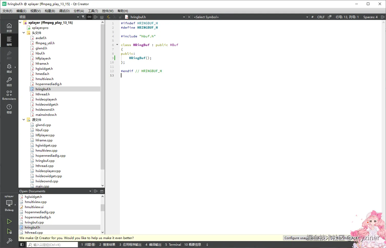The height and width of the screenshot is (248, 386).
Task: Open the 帮助(H) menu
Action: (x=123, y=11)
